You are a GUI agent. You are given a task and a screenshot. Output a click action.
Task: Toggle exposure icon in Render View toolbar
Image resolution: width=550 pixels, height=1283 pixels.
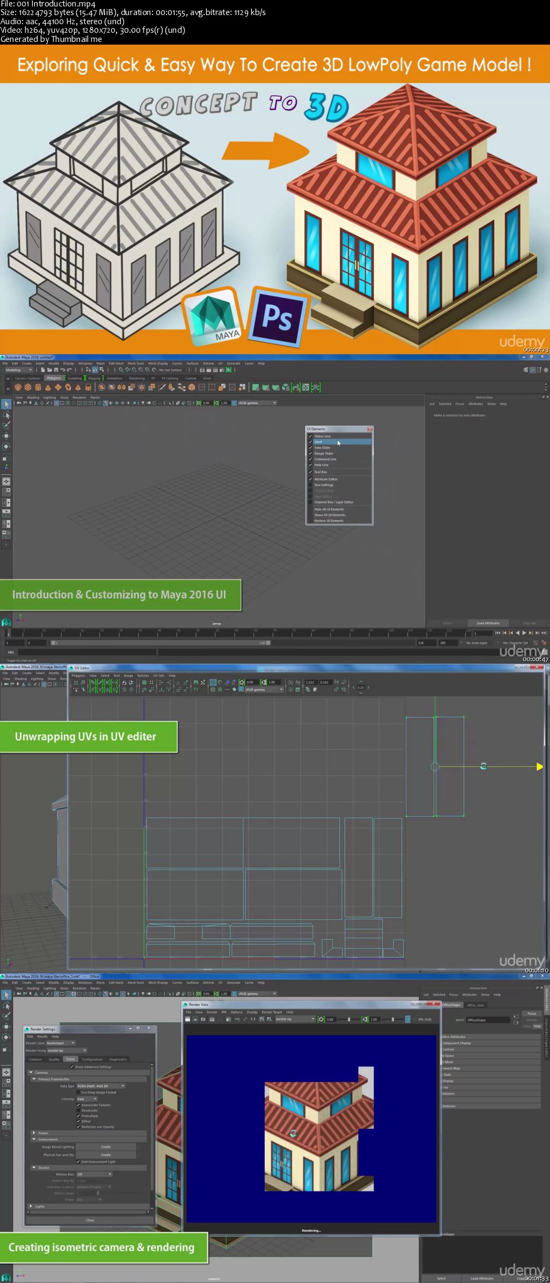321,1019
